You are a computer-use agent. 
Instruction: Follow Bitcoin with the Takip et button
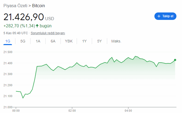(165, 16)
